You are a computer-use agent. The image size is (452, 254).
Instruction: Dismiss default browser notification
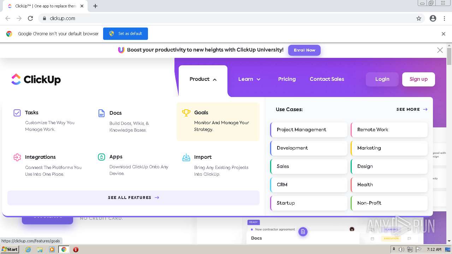point(444,34)
